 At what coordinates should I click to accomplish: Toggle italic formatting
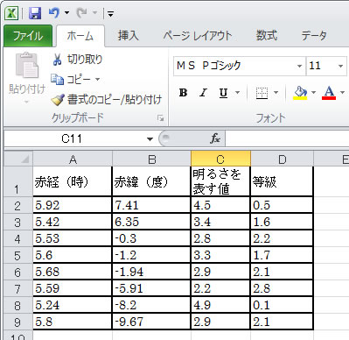point(203,93)
